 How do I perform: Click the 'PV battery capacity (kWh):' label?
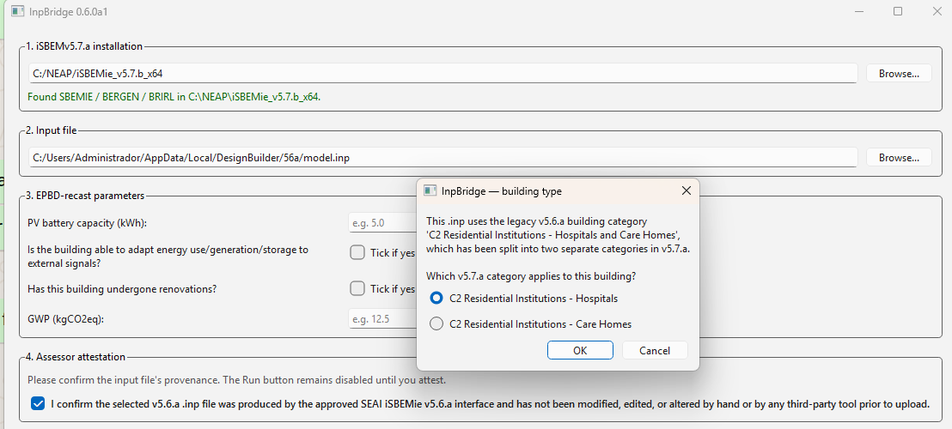pos(88,223)
